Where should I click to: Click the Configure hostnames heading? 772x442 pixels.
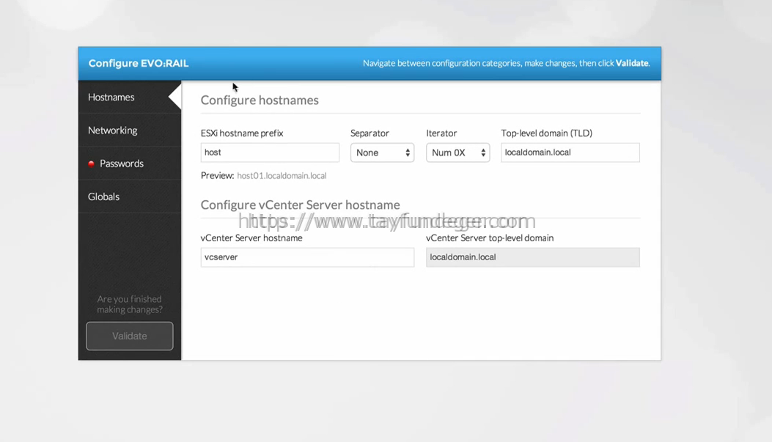[260, 100]
